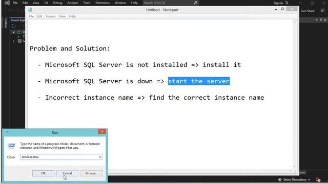Click Sign in in Visual Studio

[278, 3]
